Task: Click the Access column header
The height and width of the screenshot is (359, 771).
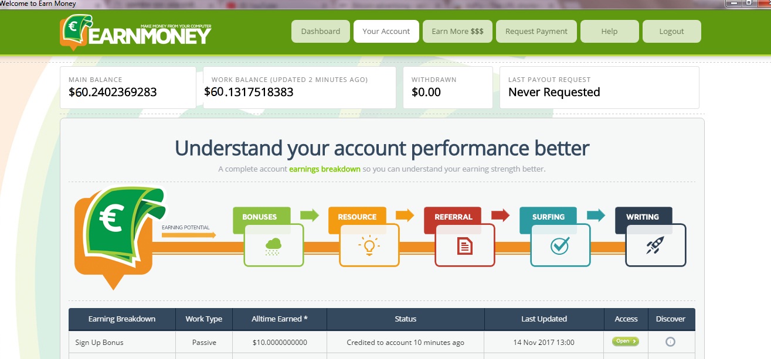Action: [626, 319]
